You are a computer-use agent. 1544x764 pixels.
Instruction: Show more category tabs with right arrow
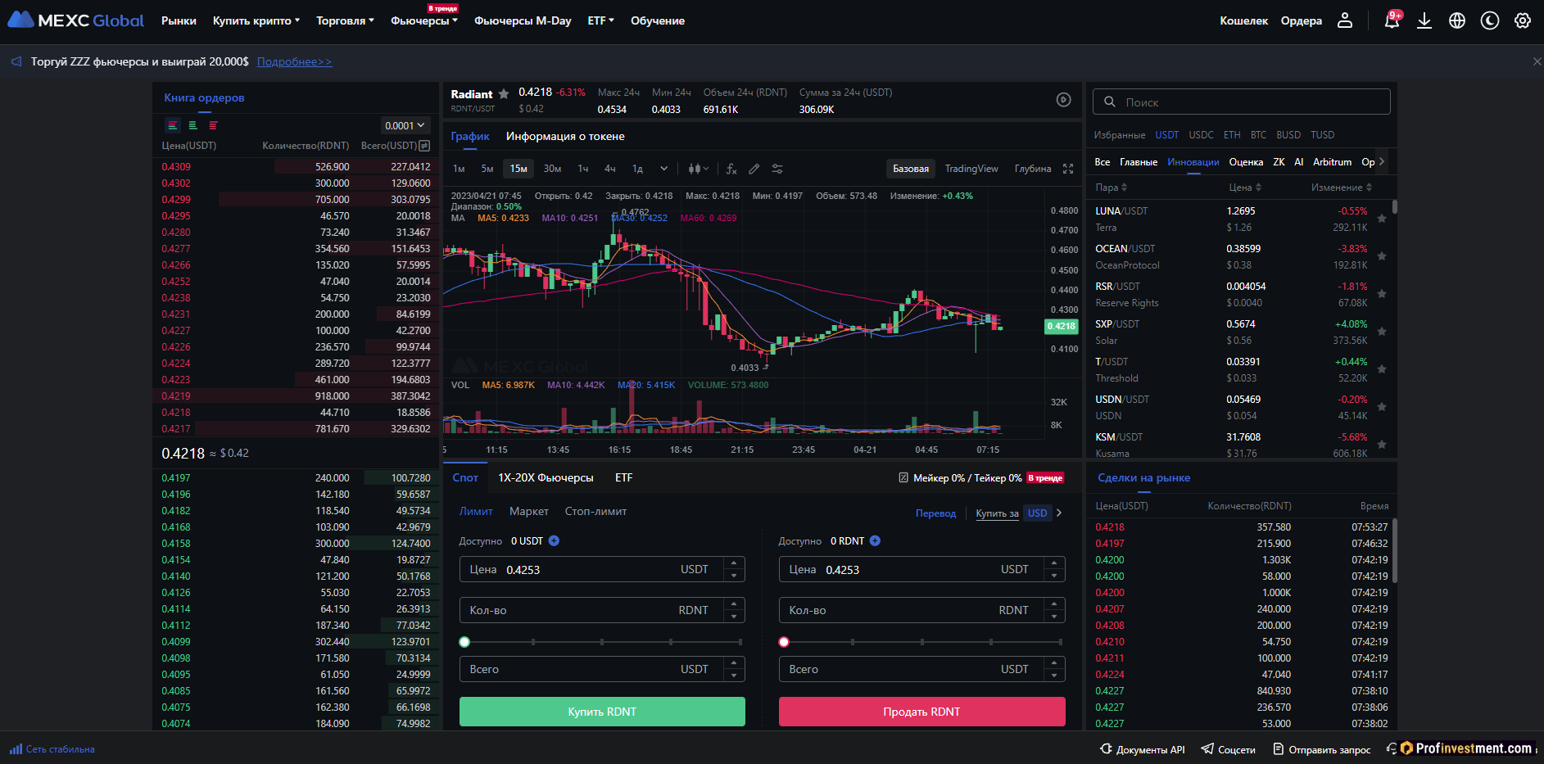(1382, 161)
